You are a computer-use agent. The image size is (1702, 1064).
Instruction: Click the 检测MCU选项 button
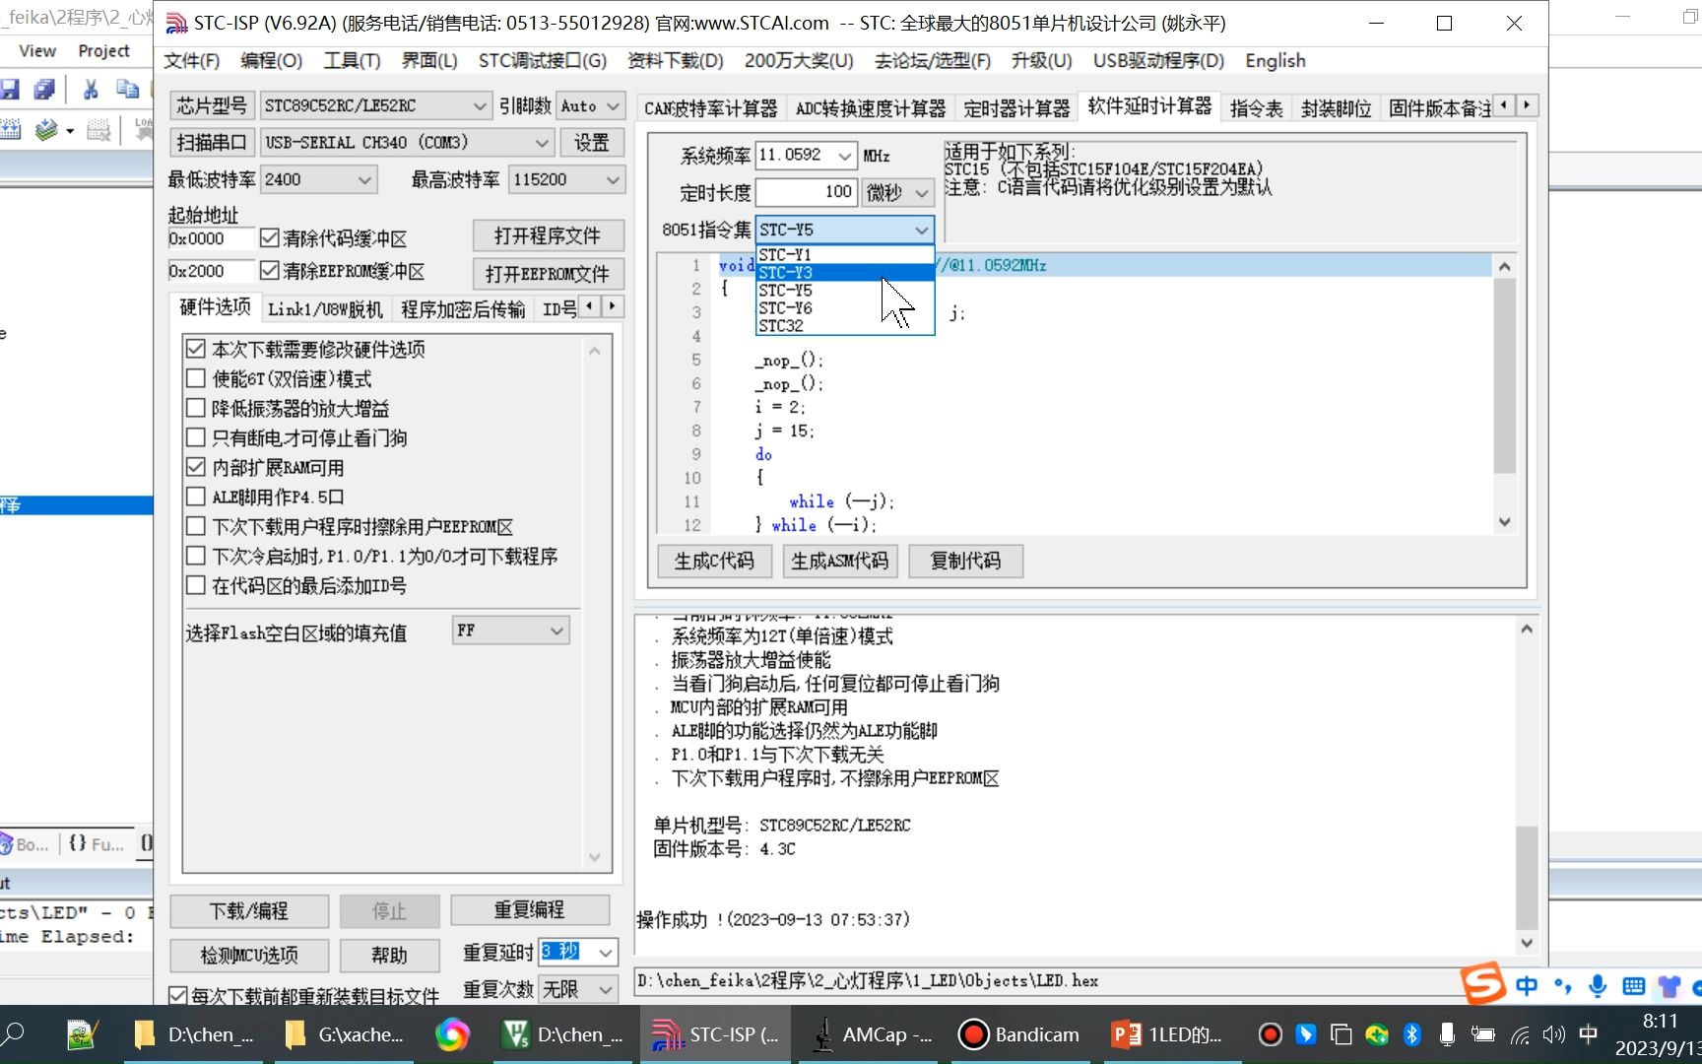click(x=249, y=955)
